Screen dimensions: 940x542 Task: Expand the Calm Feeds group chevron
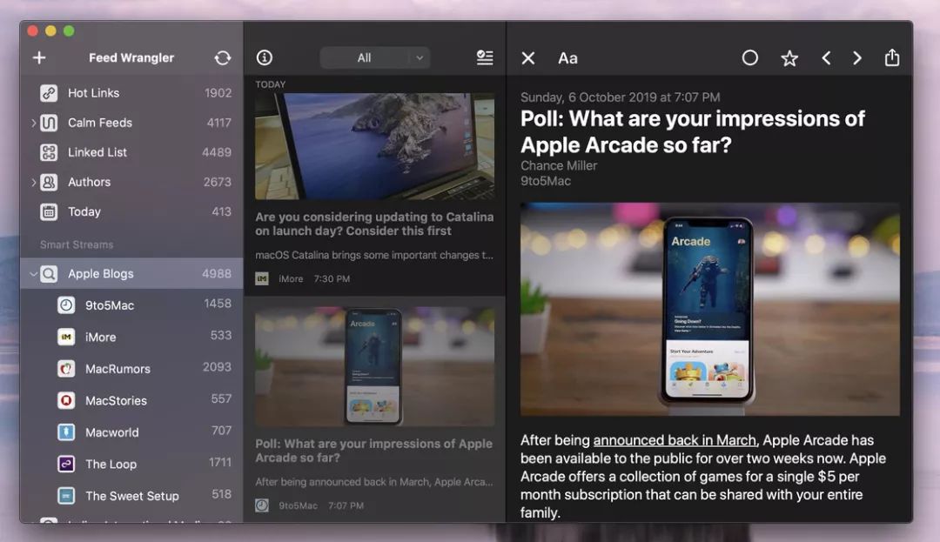(33, 123)
